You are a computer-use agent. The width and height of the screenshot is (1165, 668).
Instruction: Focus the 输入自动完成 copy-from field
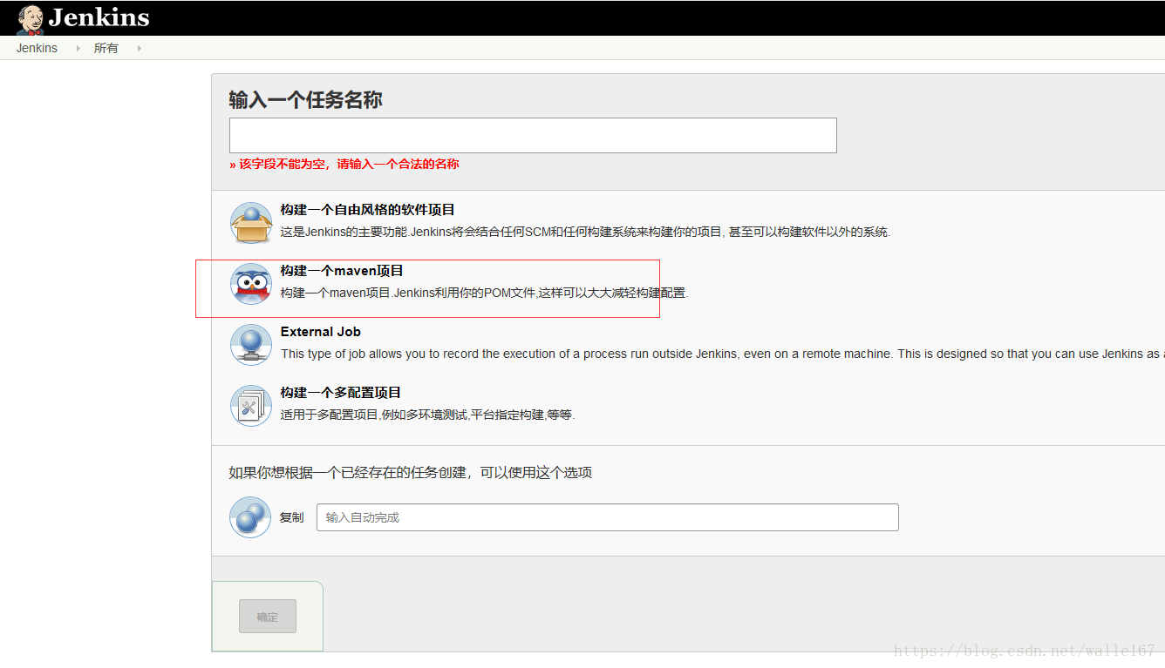coord(607,517)
